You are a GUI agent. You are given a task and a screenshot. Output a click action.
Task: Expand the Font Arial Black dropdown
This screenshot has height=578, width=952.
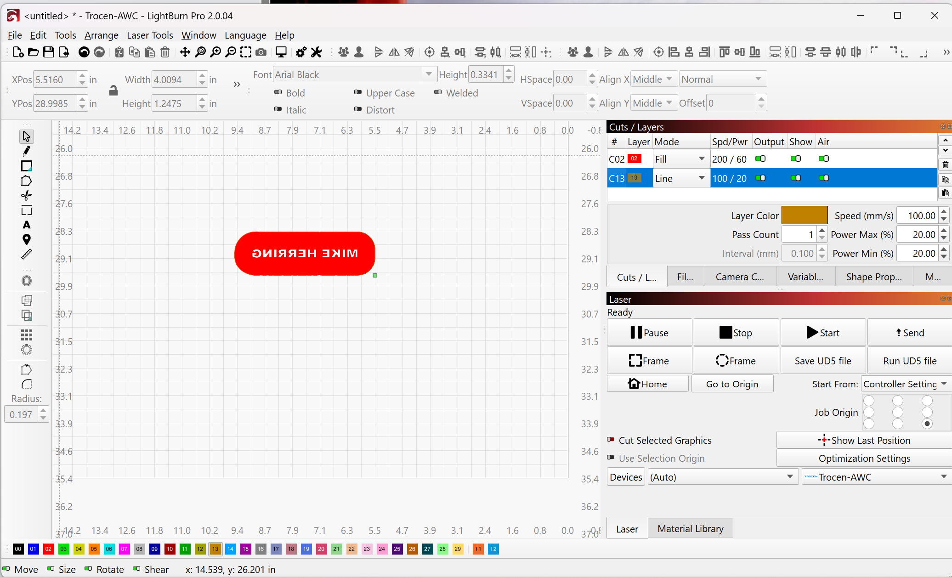(x=428, y=74)
